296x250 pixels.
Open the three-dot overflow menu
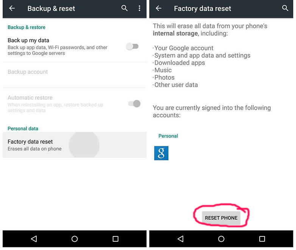point(139,8)
